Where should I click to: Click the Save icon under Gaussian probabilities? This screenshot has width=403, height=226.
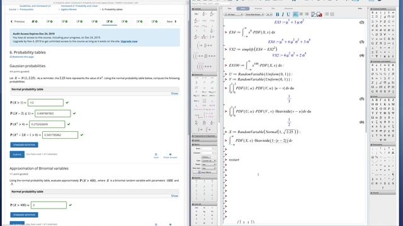156,156
